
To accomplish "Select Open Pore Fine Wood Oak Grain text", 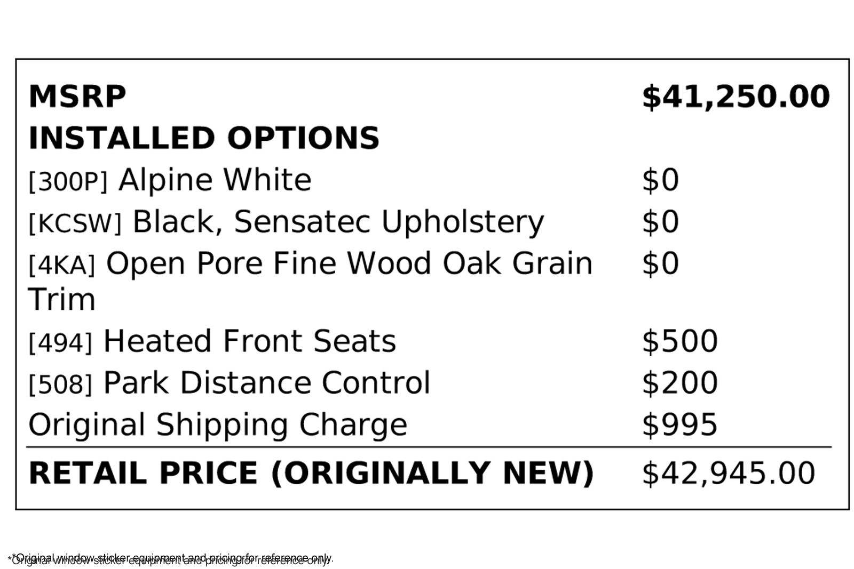I will pyautogui.click(x=349, y=263).
